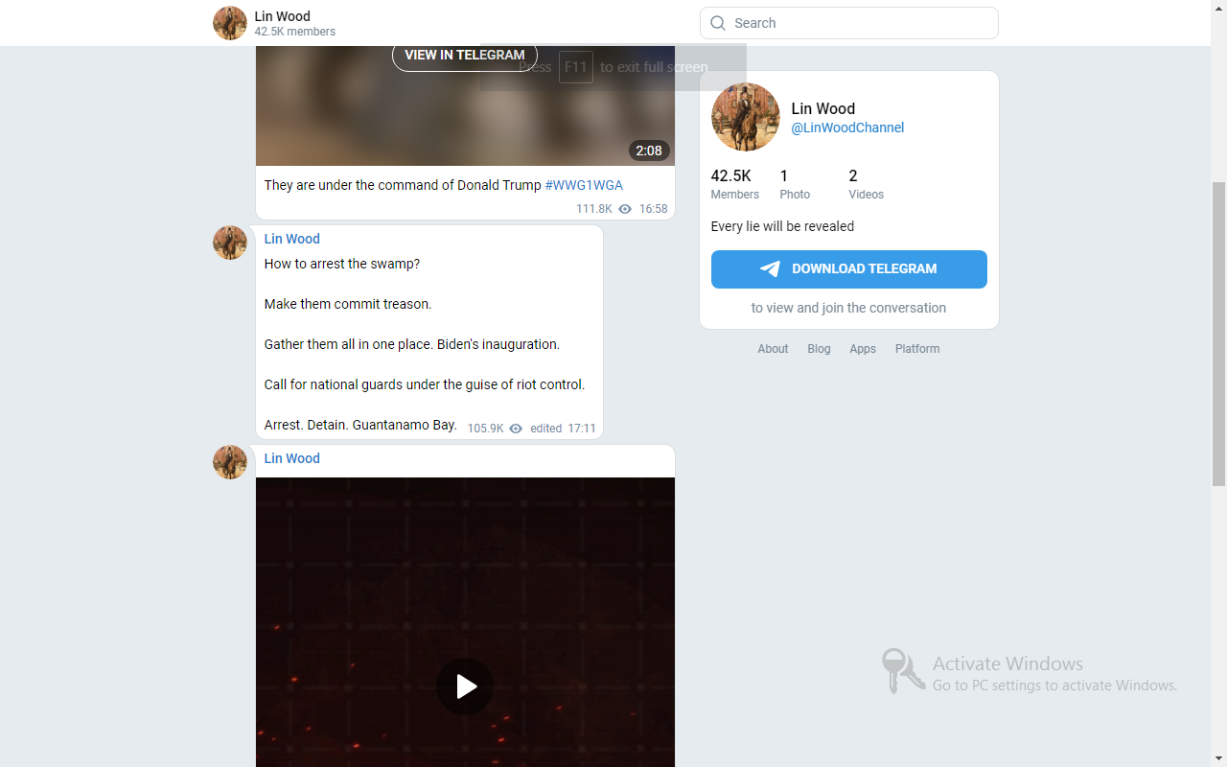Screen dimensions: 1227x767
Task: Open the blurred video thumbnail
Action: coord(465,105)
